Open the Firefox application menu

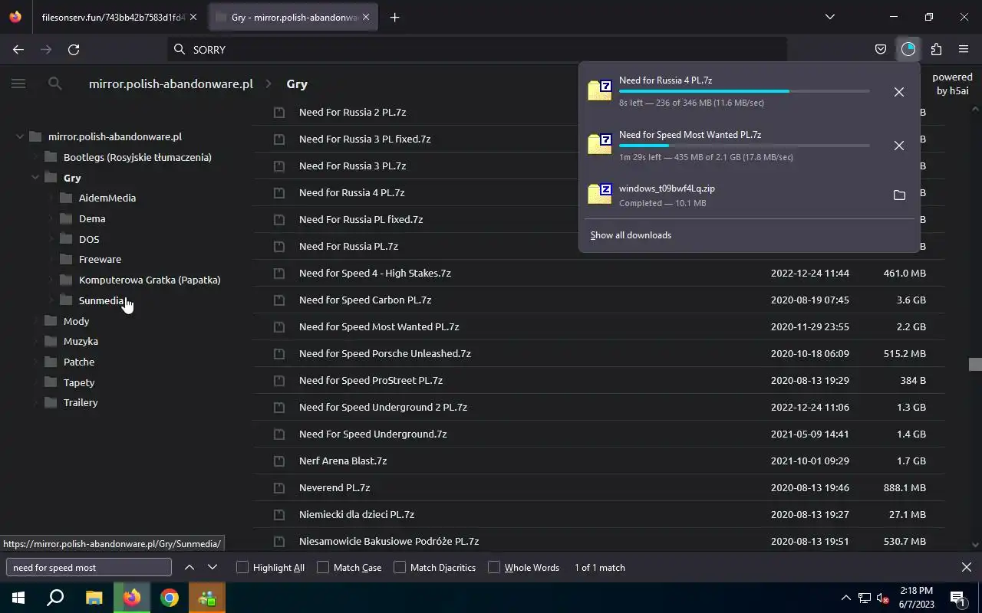(964, 49)
